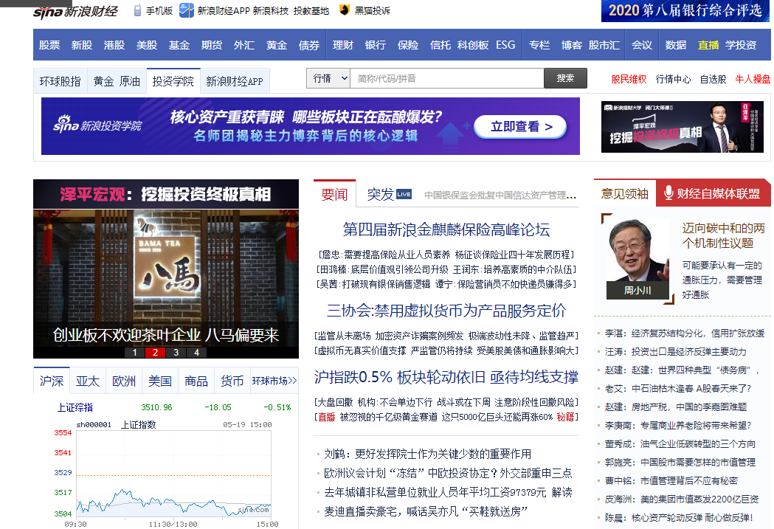Open 基金 in the main navigation

[179, 45]
